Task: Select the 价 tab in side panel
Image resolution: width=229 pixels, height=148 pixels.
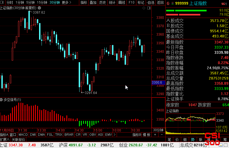Action: [x=177, y=140]
